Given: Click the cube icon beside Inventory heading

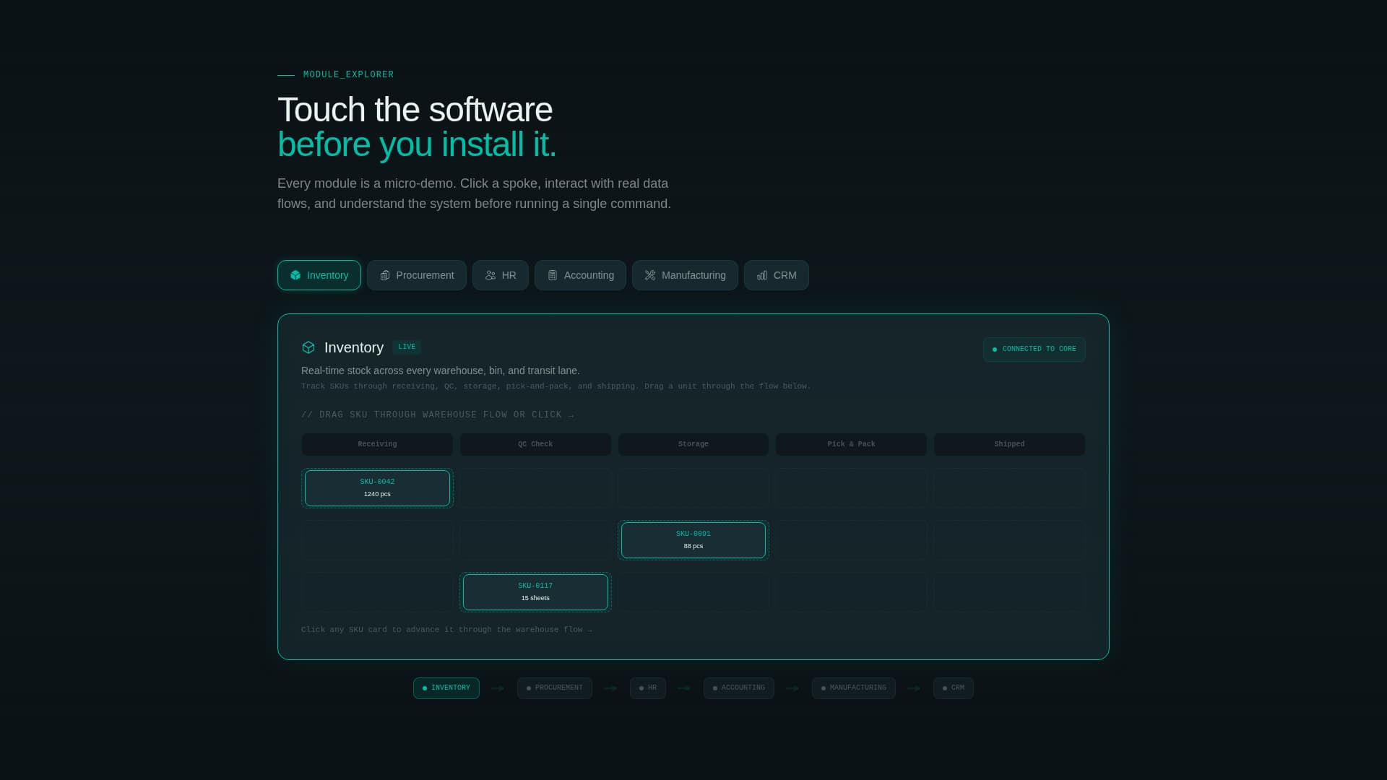Looking at the screenshot, I should 308,347.
